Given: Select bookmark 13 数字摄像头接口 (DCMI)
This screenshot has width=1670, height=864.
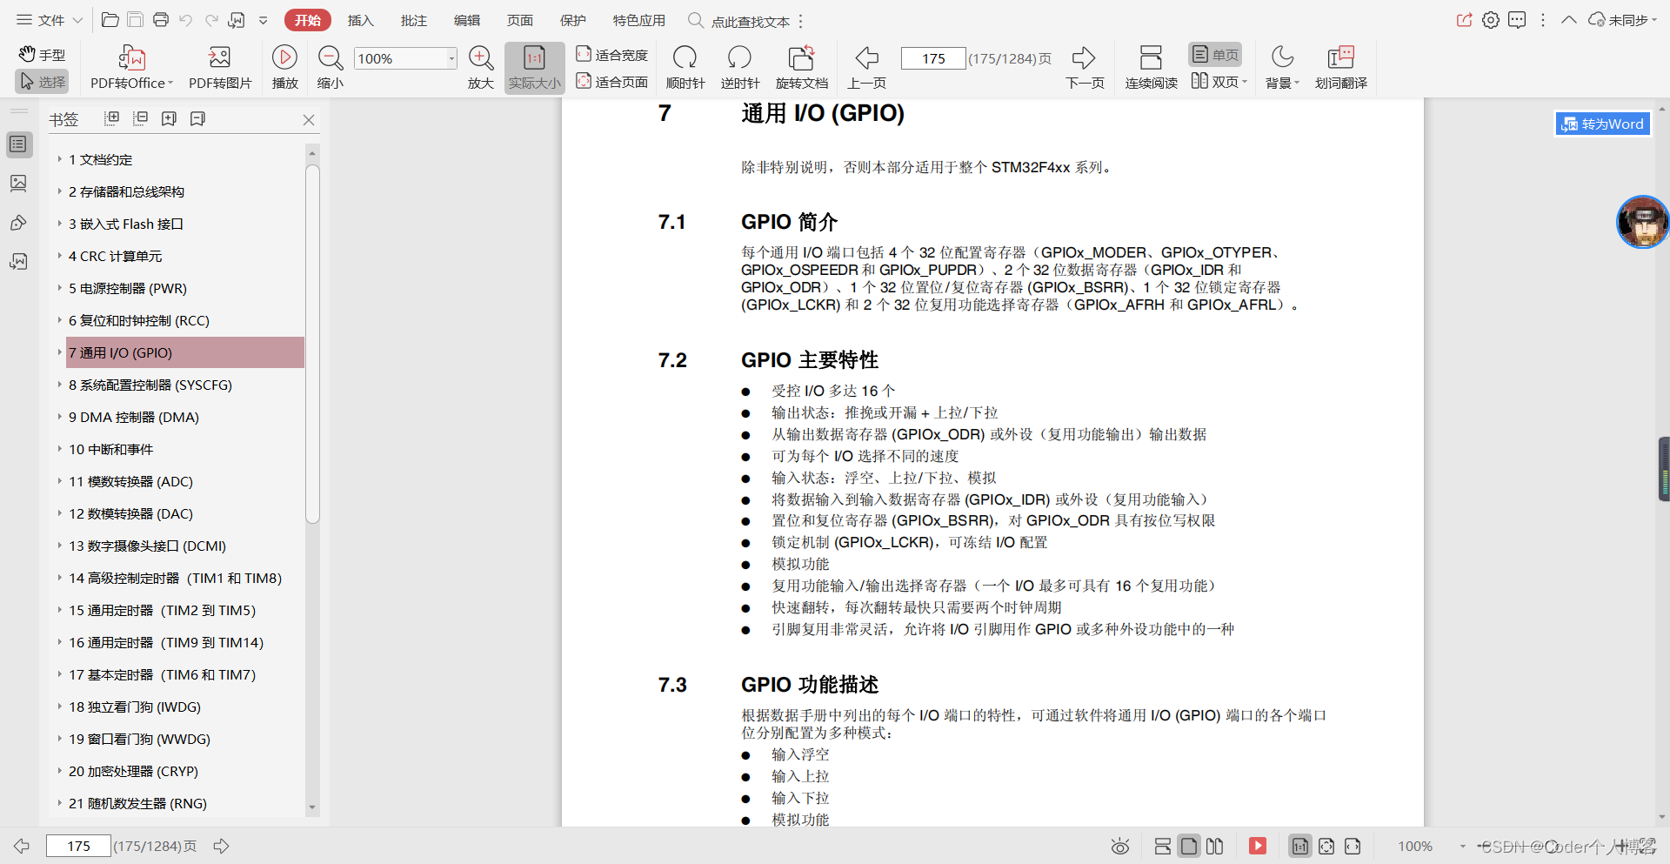Looking at the screenshot, I should (x=147, y=546).
